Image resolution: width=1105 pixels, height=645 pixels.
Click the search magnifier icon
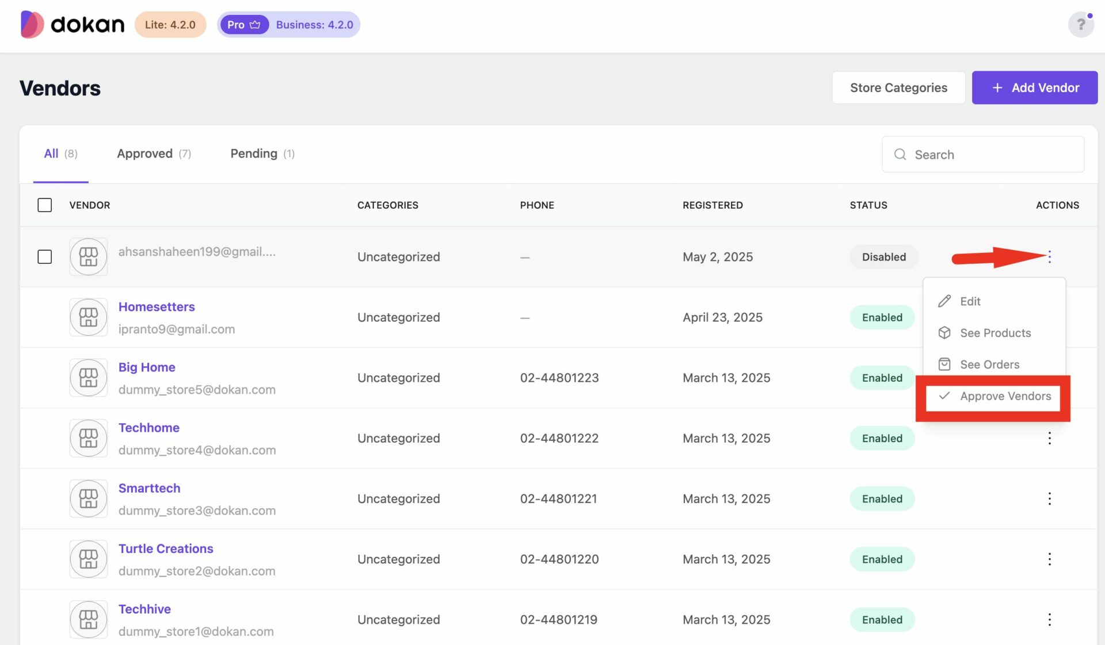click(x=900, y=154)
